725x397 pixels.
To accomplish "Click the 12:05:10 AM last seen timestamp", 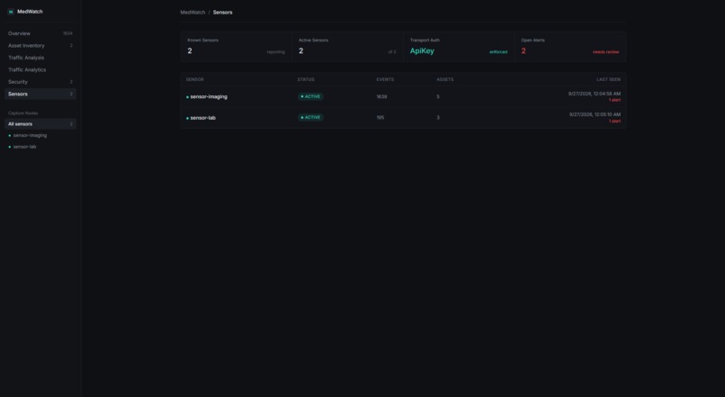I will [x=595, y=114].
